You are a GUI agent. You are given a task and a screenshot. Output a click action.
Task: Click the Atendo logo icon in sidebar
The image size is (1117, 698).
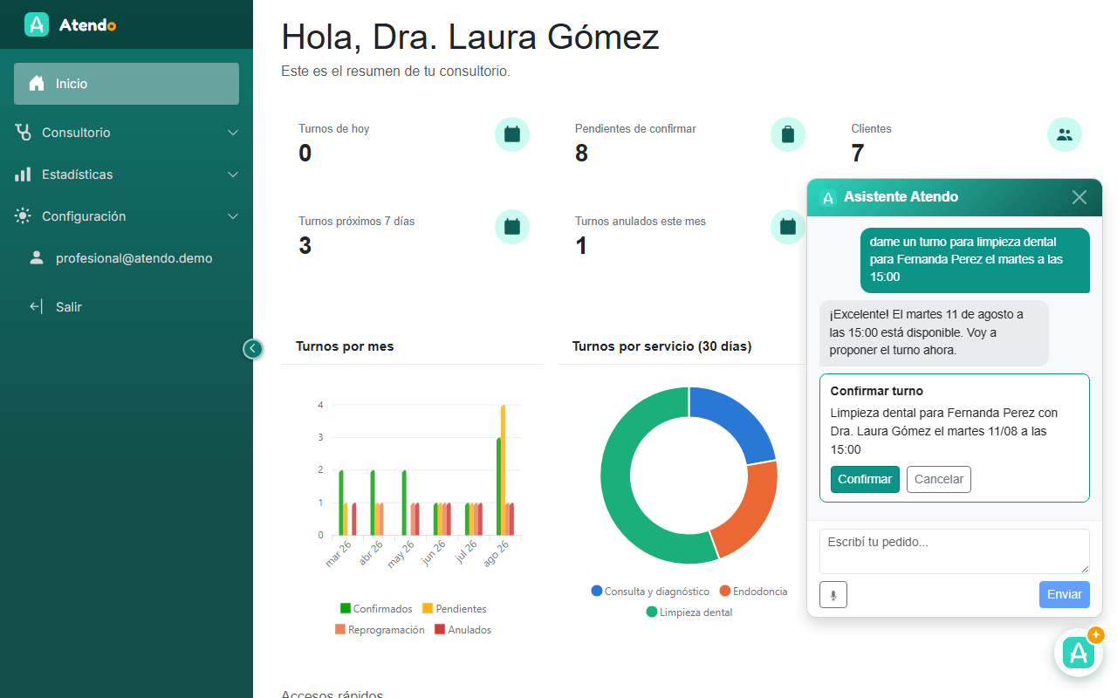(37, 24)
